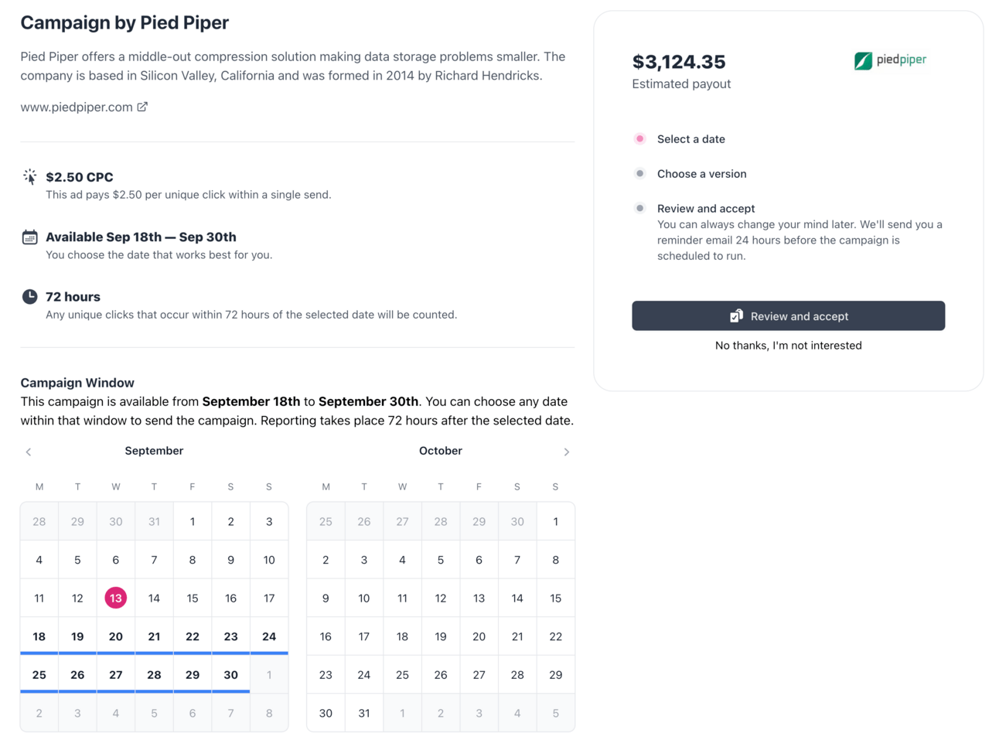Click the gray dot beside Choose a version
Image resolution: width=999 pixels, height=740 pixels.
tap(639, 174)
